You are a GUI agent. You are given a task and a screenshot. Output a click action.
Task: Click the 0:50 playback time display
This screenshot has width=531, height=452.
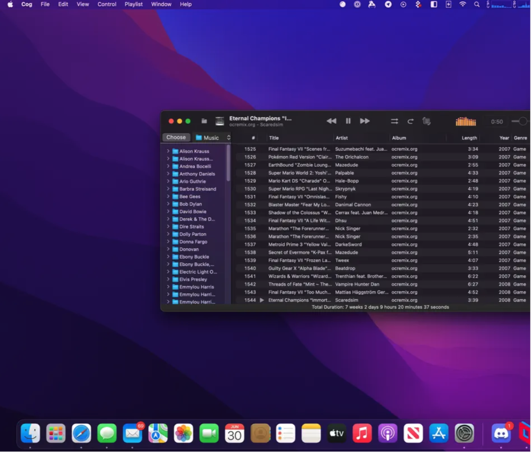[x=496, y=122]
